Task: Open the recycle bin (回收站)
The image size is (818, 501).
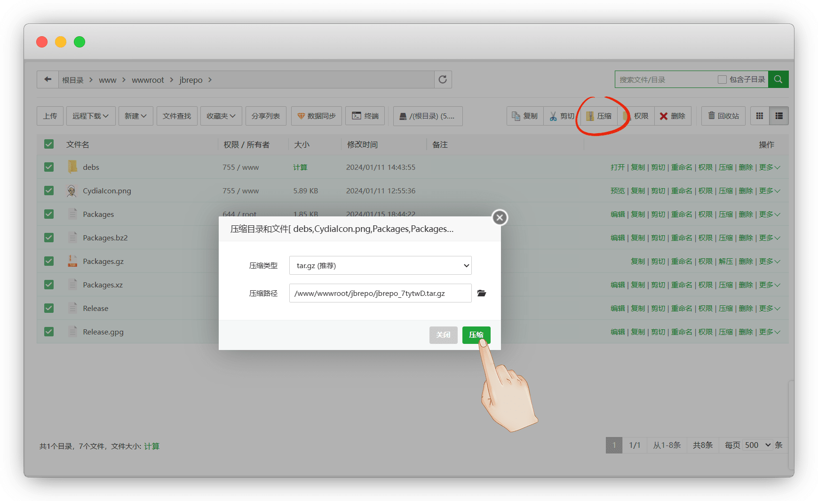Action: [723, 116]
